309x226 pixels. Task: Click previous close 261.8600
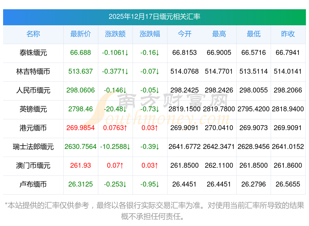coord(288,165)
